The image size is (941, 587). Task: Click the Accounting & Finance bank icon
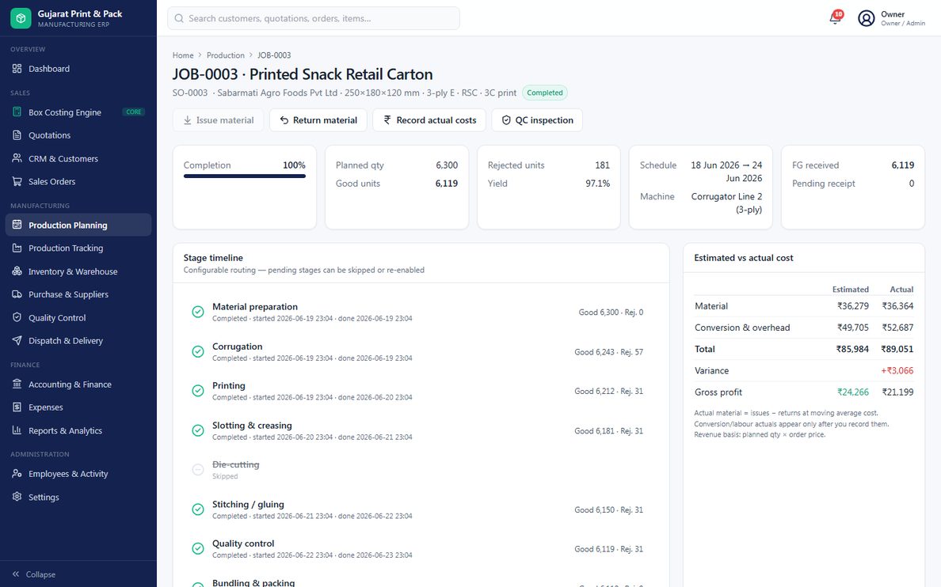tap(17, 384)
